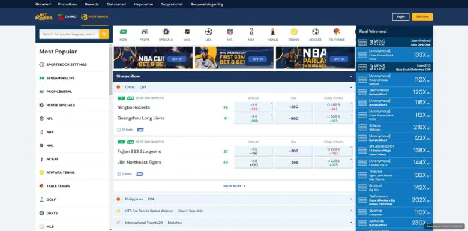This screenshot has width=468, height=231.
Task: Open stream icon for Ningbo Rockets game
Action: pyautogui.click(x=121, y=98)
